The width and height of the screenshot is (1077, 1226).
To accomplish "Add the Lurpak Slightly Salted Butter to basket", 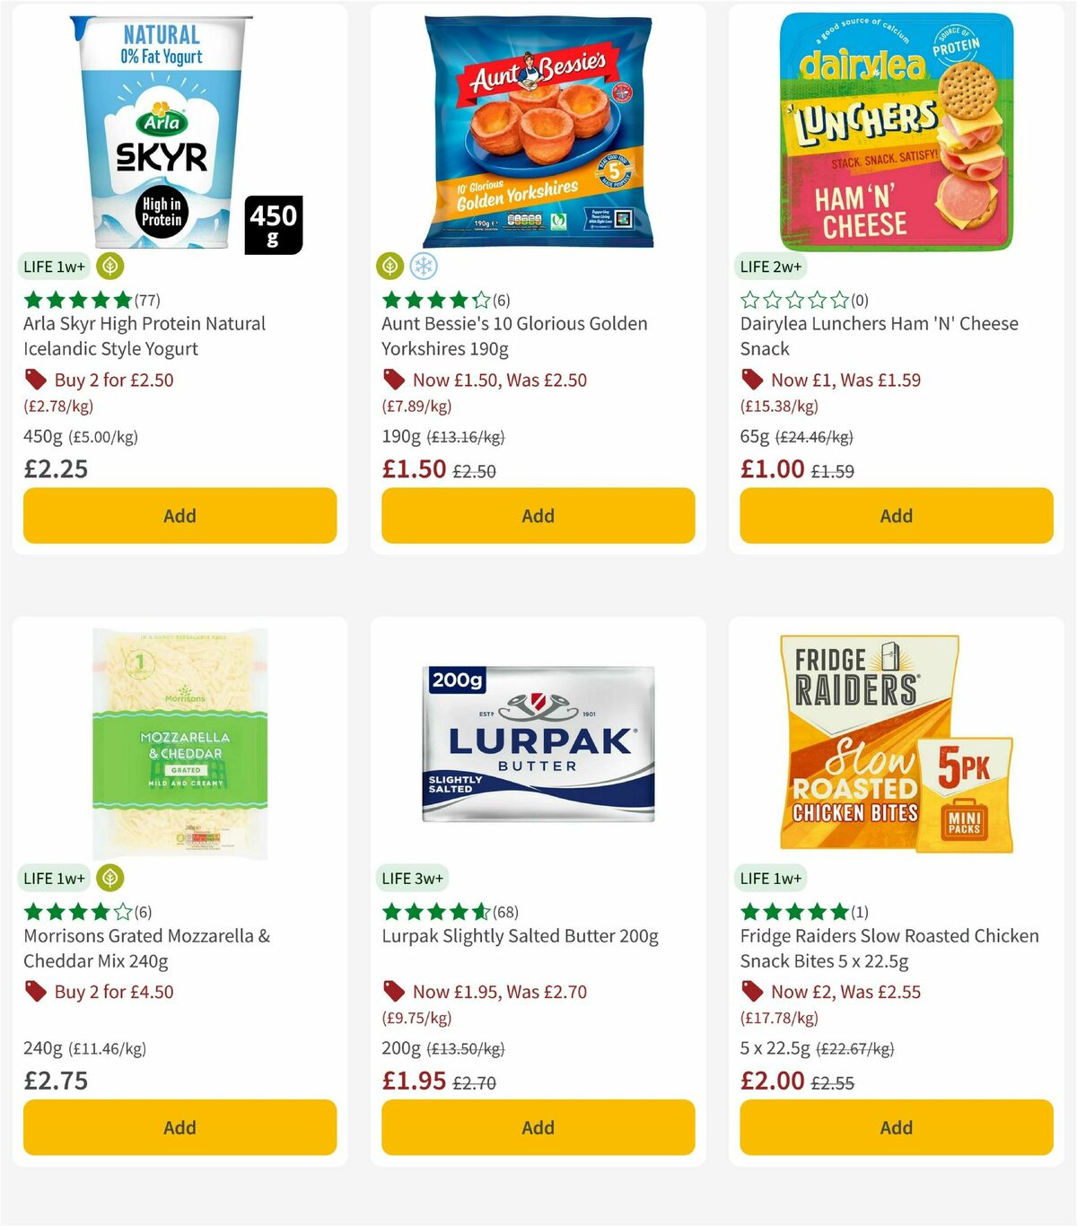I will click(x=537, y=1127).
